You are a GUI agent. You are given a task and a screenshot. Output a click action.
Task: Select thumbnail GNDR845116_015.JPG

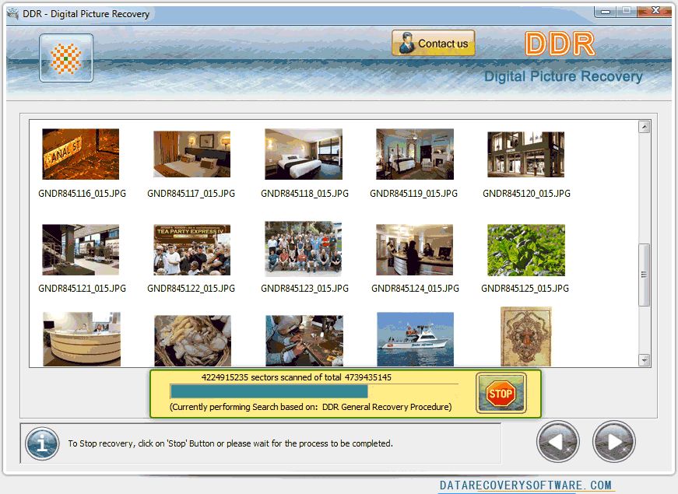[x=81, y=153]
